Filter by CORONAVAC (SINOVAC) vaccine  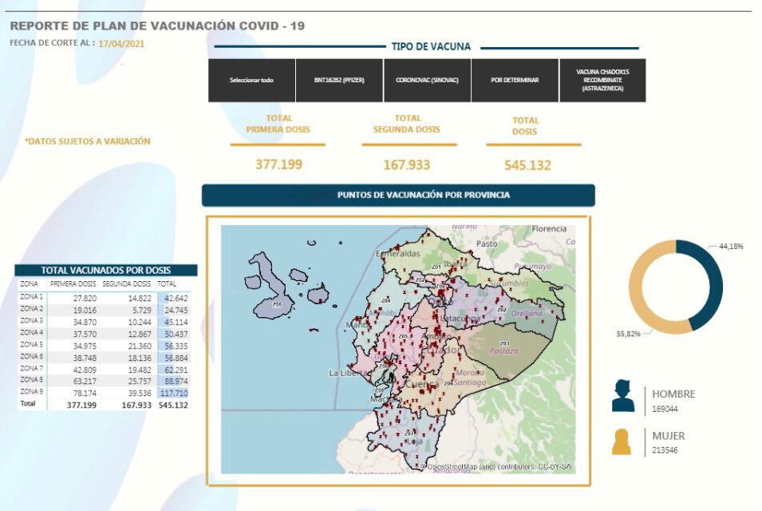[427, 80]
